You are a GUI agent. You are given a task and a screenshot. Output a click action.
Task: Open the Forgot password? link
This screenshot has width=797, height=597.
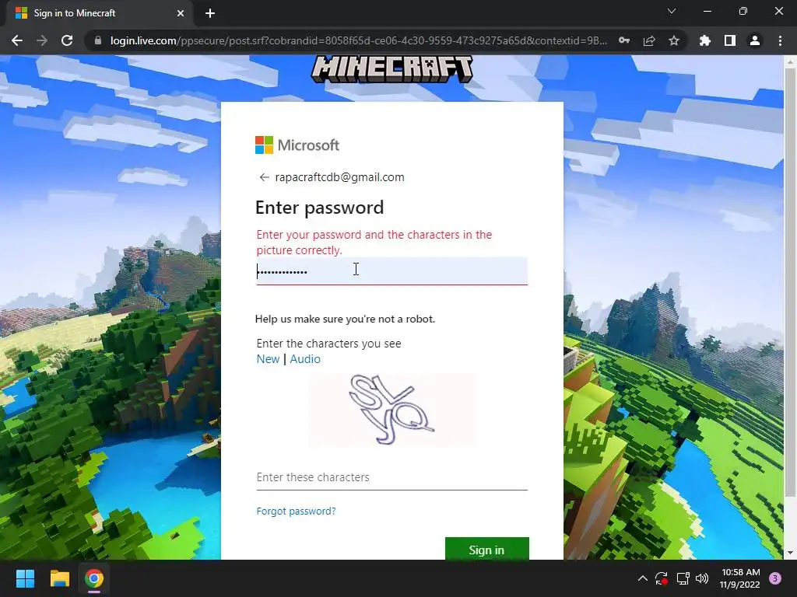[296, 511]
